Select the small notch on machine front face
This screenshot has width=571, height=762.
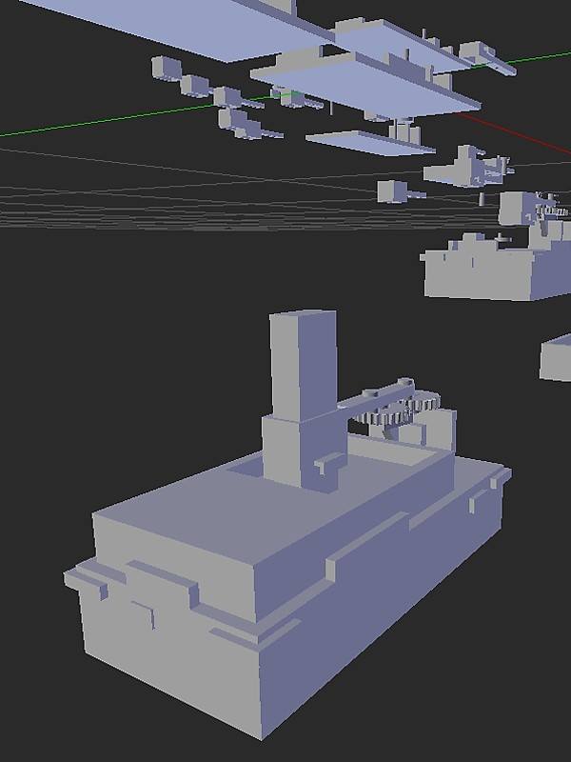point(142,613)
